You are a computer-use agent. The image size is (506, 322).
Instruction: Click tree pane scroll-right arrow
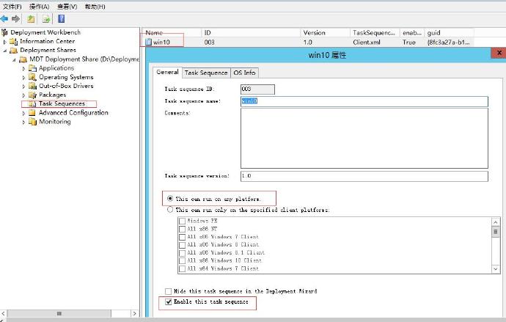tap(135, 313)
